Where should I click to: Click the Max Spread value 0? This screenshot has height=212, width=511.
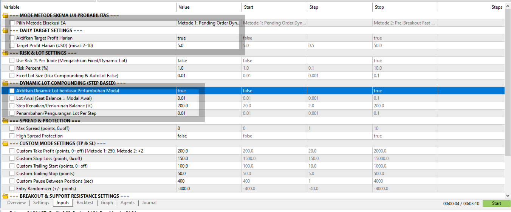pos(209,128)
